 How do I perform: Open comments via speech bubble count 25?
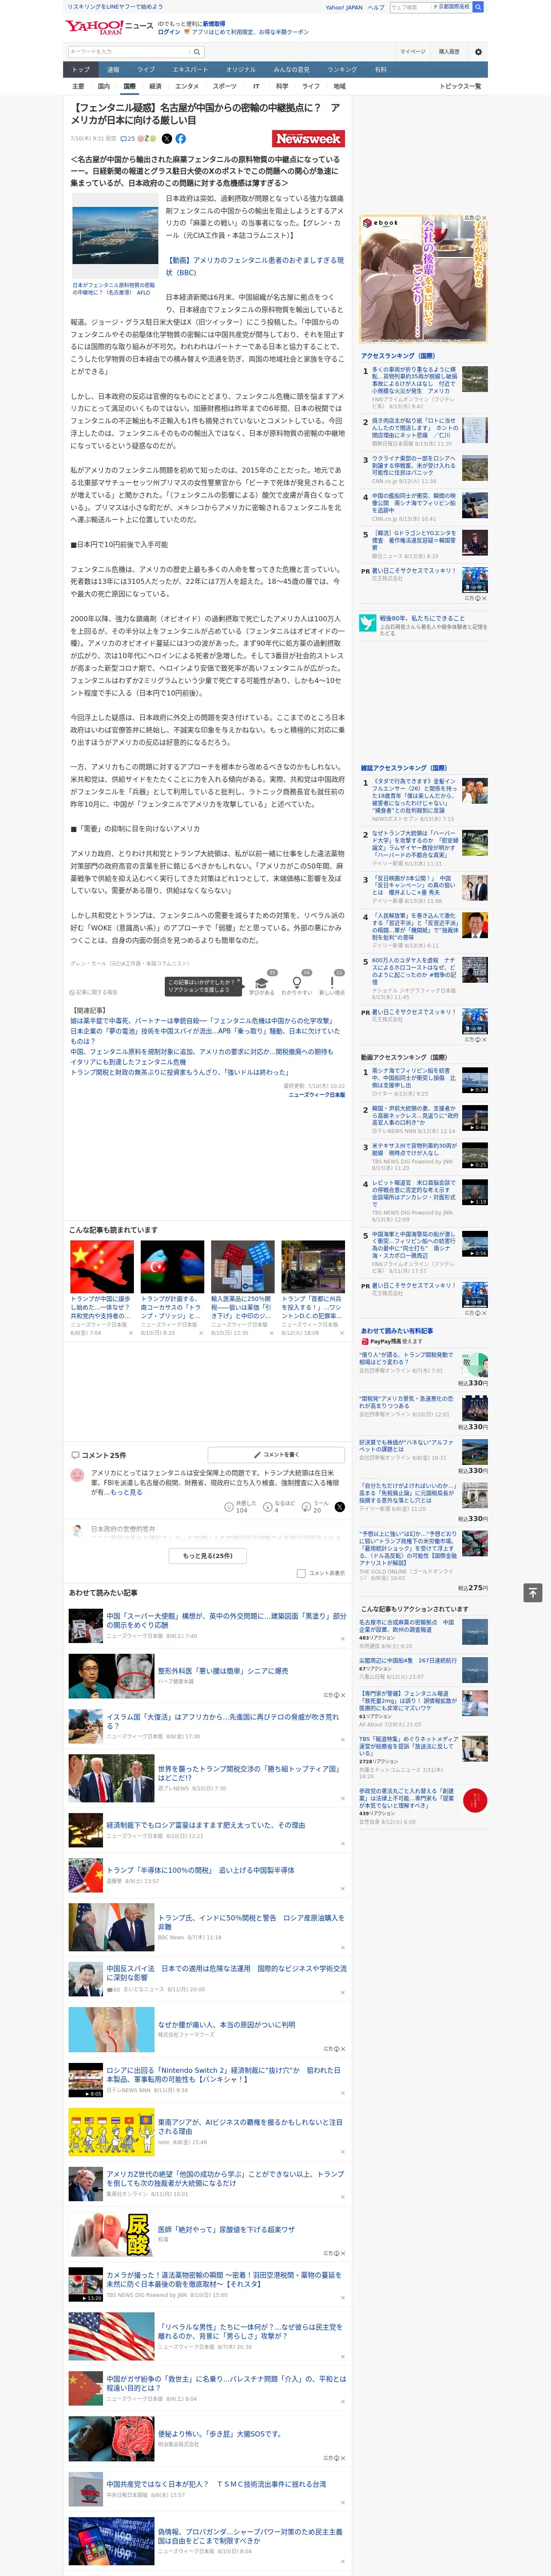[x=128, y=139]
